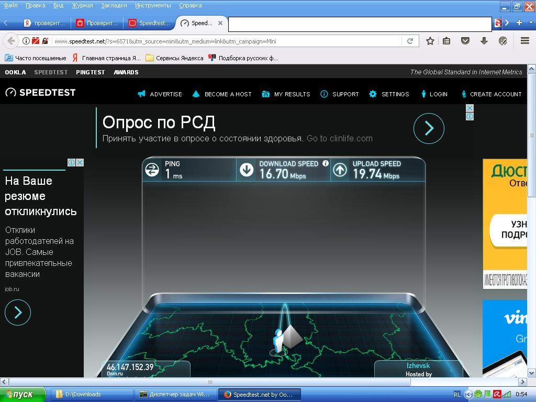The width and height of the screenshot is (536, 402).
Task: Click the download speed info icon
Action: 326,163
